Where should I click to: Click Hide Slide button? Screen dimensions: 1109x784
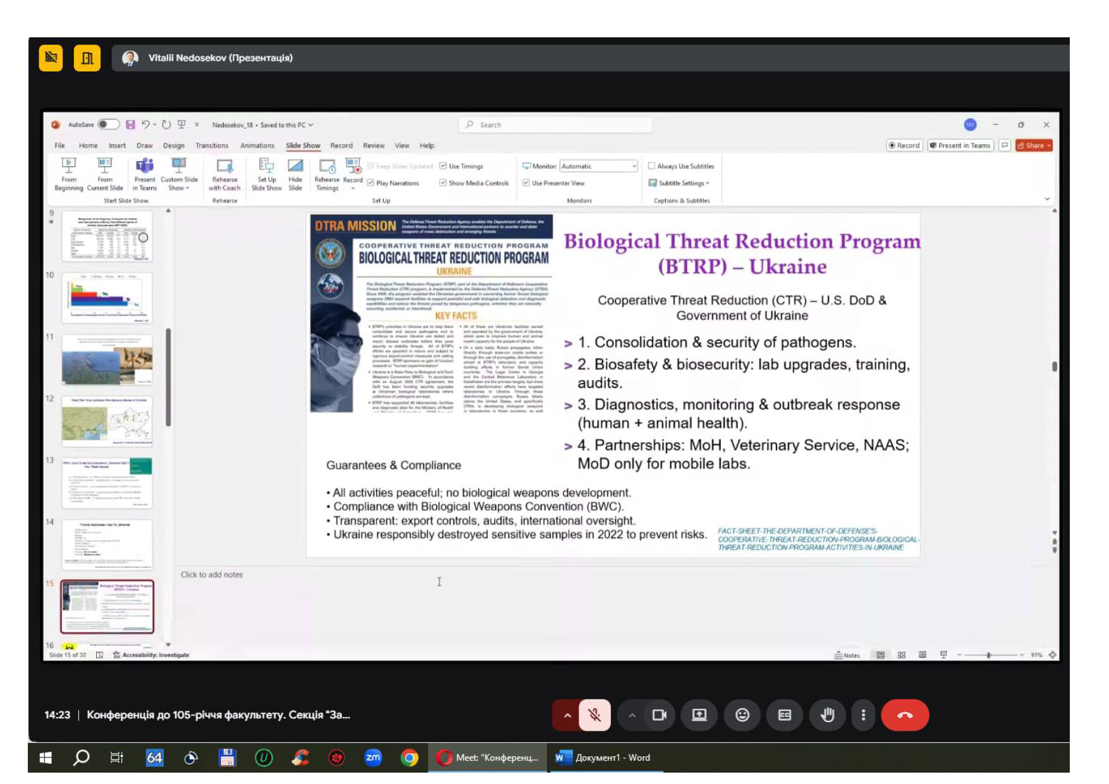pyautogui.click(x=295, y=174)
